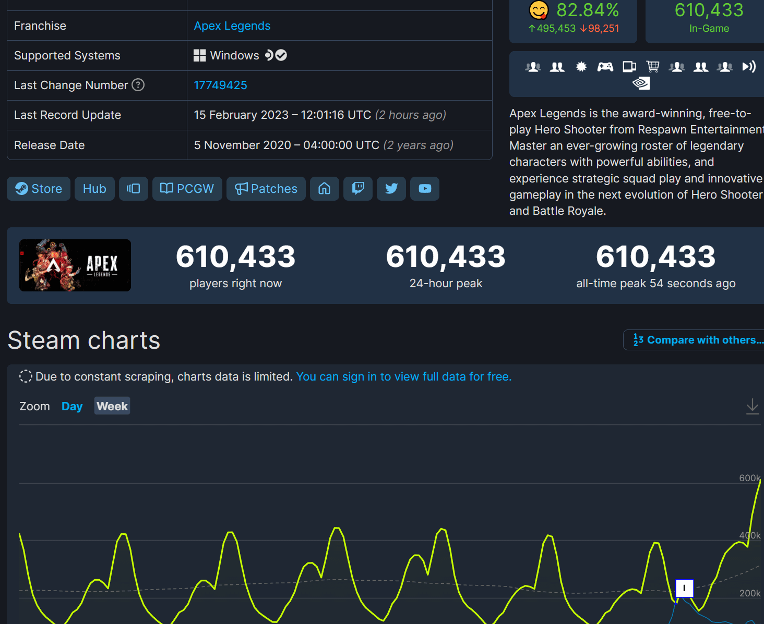Click Compare with others button
The height and width of the screenshot is (624, 764).
click(694, 340)
